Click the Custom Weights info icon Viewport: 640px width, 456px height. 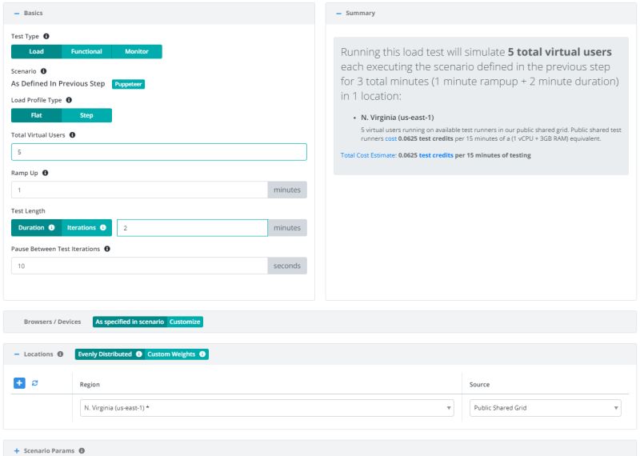coord(202,354)
